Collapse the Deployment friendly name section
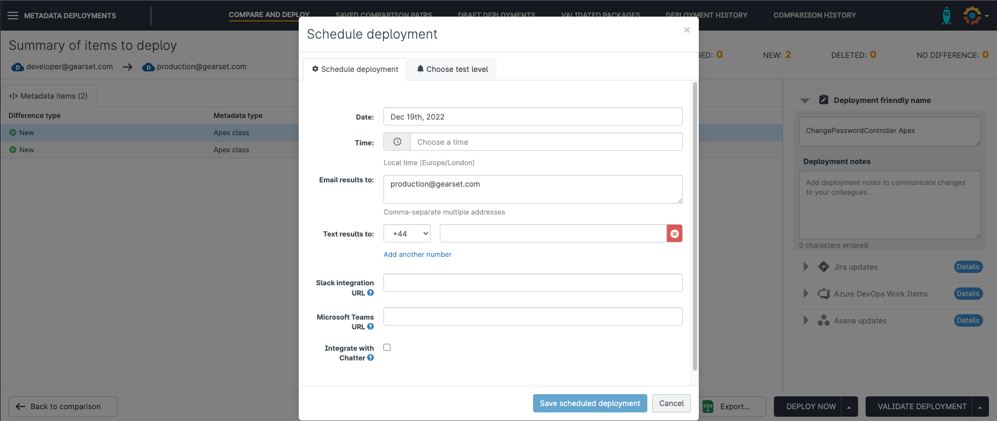This screenshot has height=421, width=997. click(805, 100)
